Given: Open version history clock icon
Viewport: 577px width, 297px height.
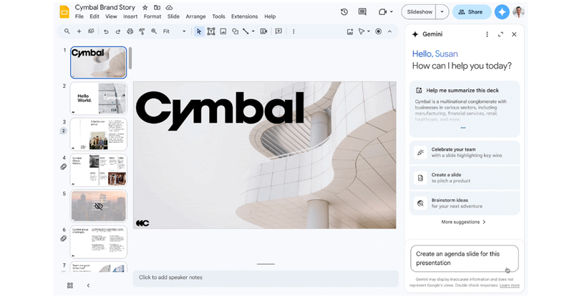Looking at the screenshot, I should 344,12.
